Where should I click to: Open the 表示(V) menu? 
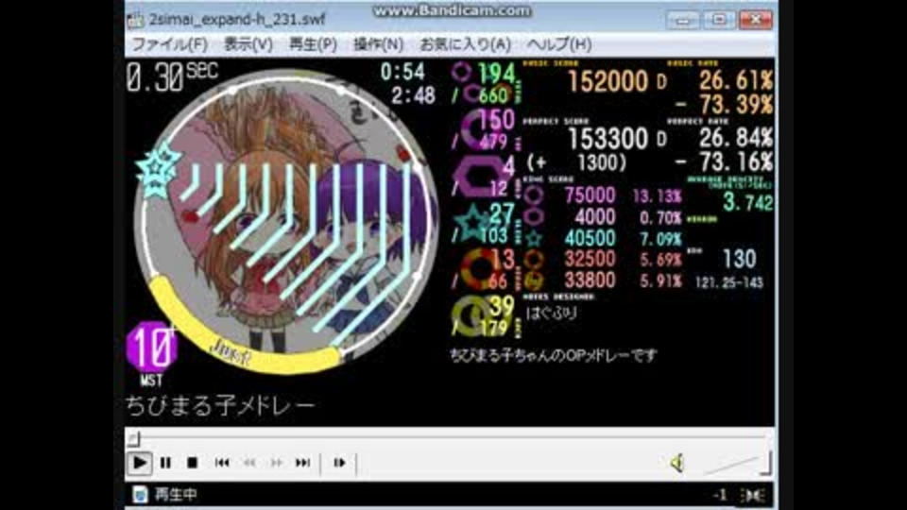click(248, 44)
